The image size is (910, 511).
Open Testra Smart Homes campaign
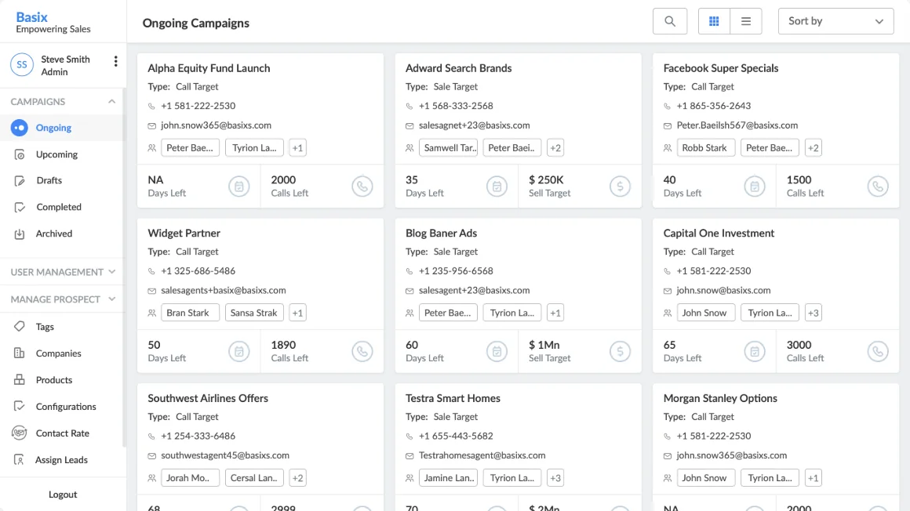point(453,398)
